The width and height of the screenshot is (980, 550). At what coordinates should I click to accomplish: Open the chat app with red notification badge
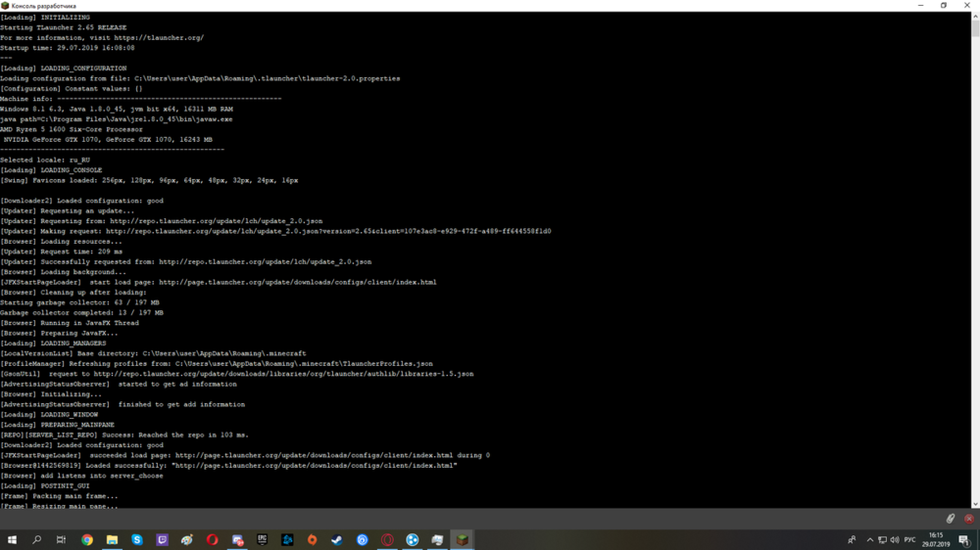point(237,539)
